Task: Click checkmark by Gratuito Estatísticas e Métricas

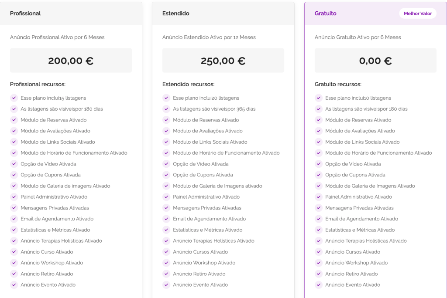Action: pyautogui.click(x=318, y=230)
